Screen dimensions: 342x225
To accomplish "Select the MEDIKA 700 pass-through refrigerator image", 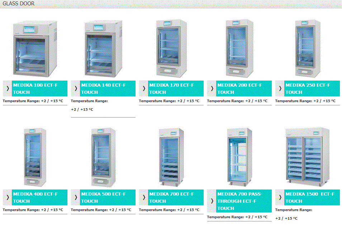I will coord(239,157).
